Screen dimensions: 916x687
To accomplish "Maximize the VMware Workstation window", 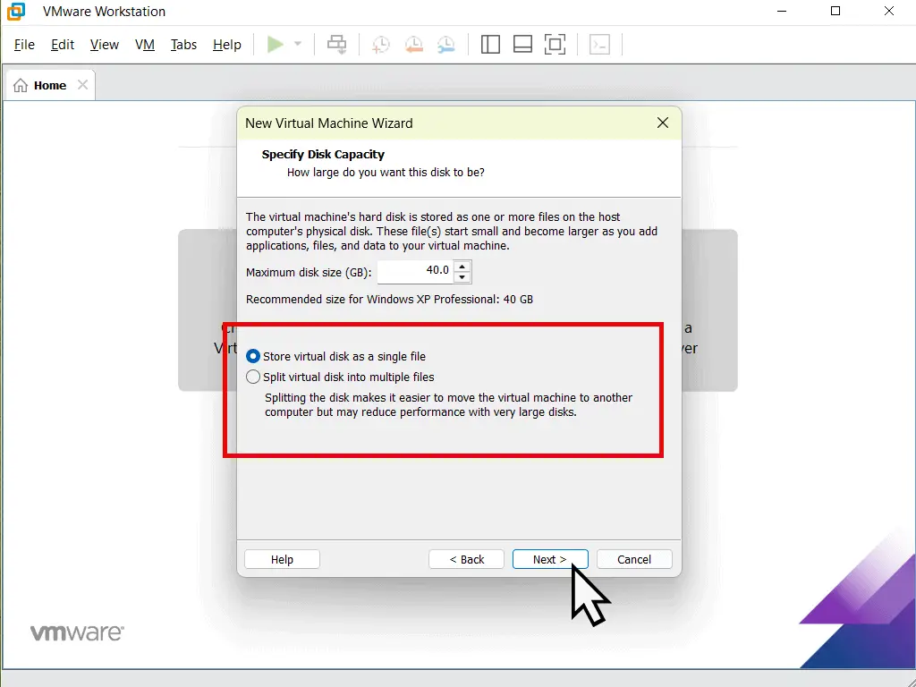I will pos(835,11).
